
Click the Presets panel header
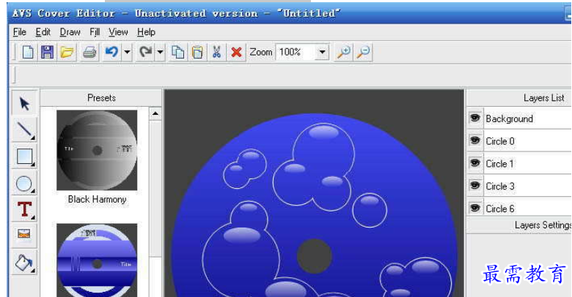[101, 98]
